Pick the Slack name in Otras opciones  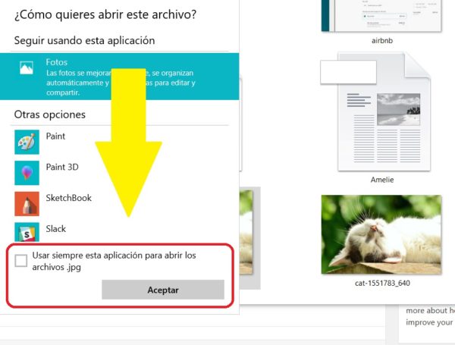55,229
